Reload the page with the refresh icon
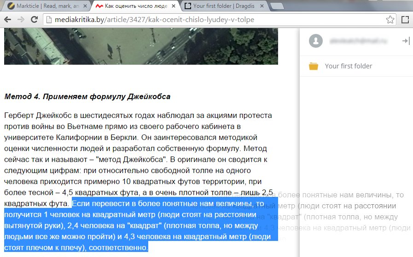The image size is (413, 257). (34, 19)
